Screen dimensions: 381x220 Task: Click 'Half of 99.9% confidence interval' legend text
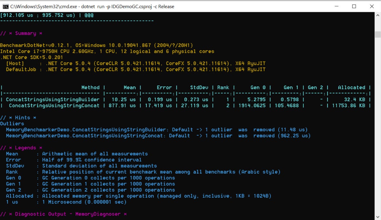tap(92, 160)
